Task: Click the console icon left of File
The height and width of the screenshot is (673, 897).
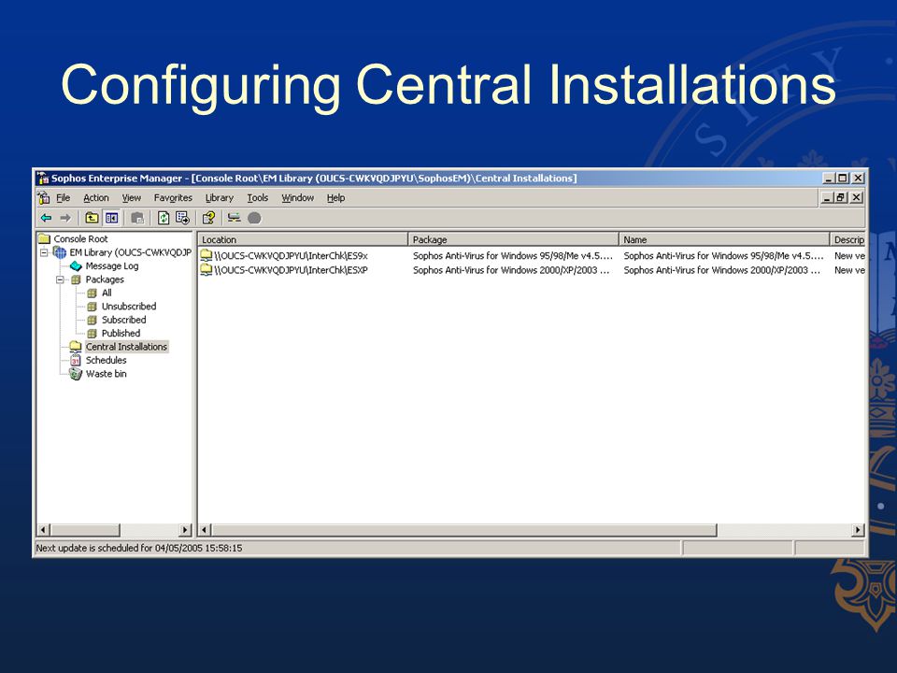Action: tap(44, 198)
